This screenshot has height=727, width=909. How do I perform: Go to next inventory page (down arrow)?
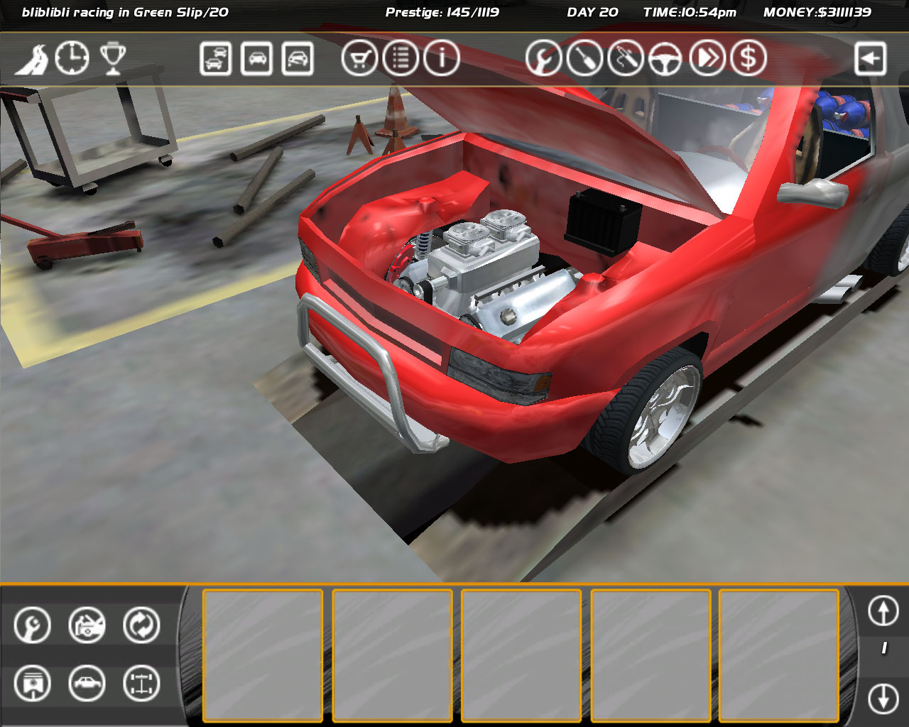tap(883, 699)
